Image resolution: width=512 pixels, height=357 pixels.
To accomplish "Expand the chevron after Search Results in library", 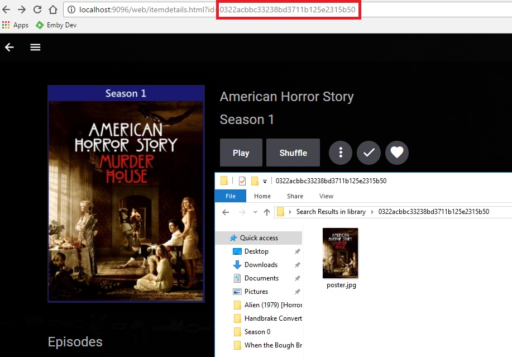I will [372, 212].
